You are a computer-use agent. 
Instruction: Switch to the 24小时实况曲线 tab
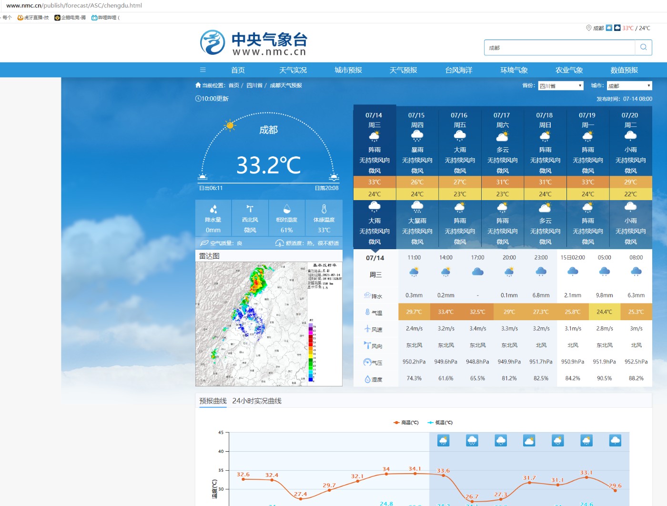pyautogui.click(x=257, y=401)
